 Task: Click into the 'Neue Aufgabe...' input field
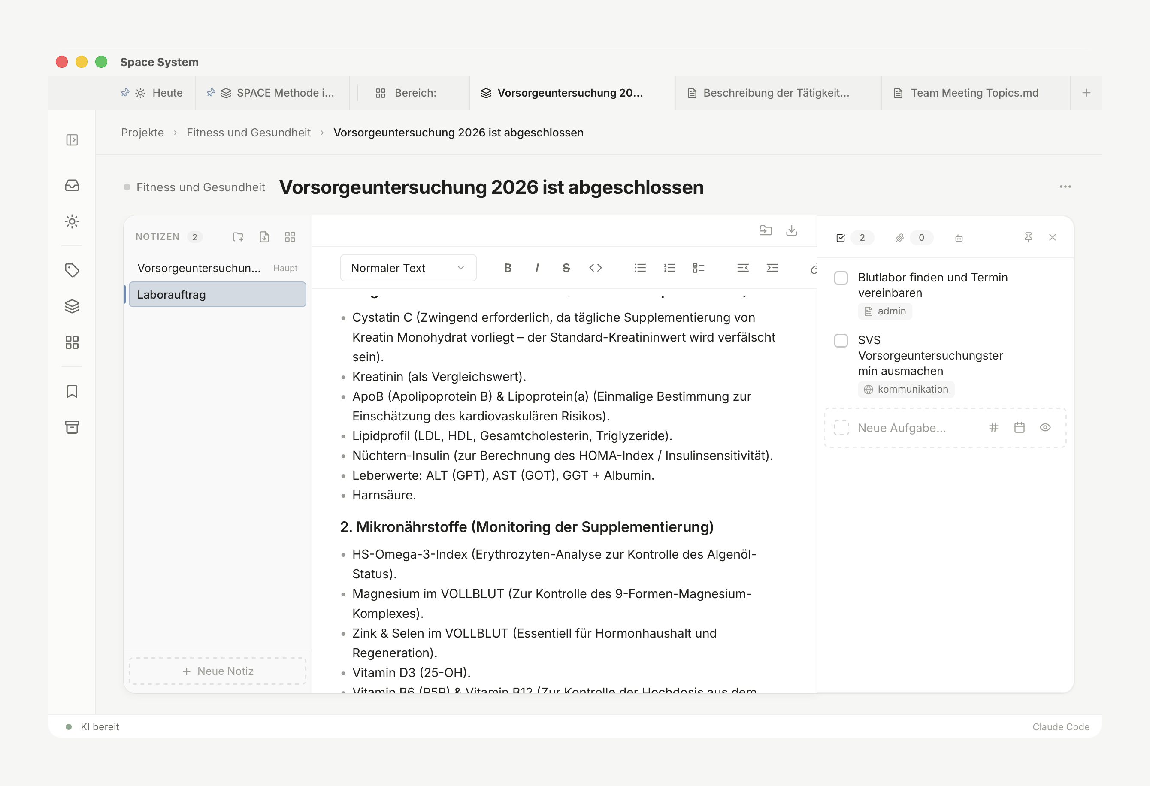coord(901,428)
